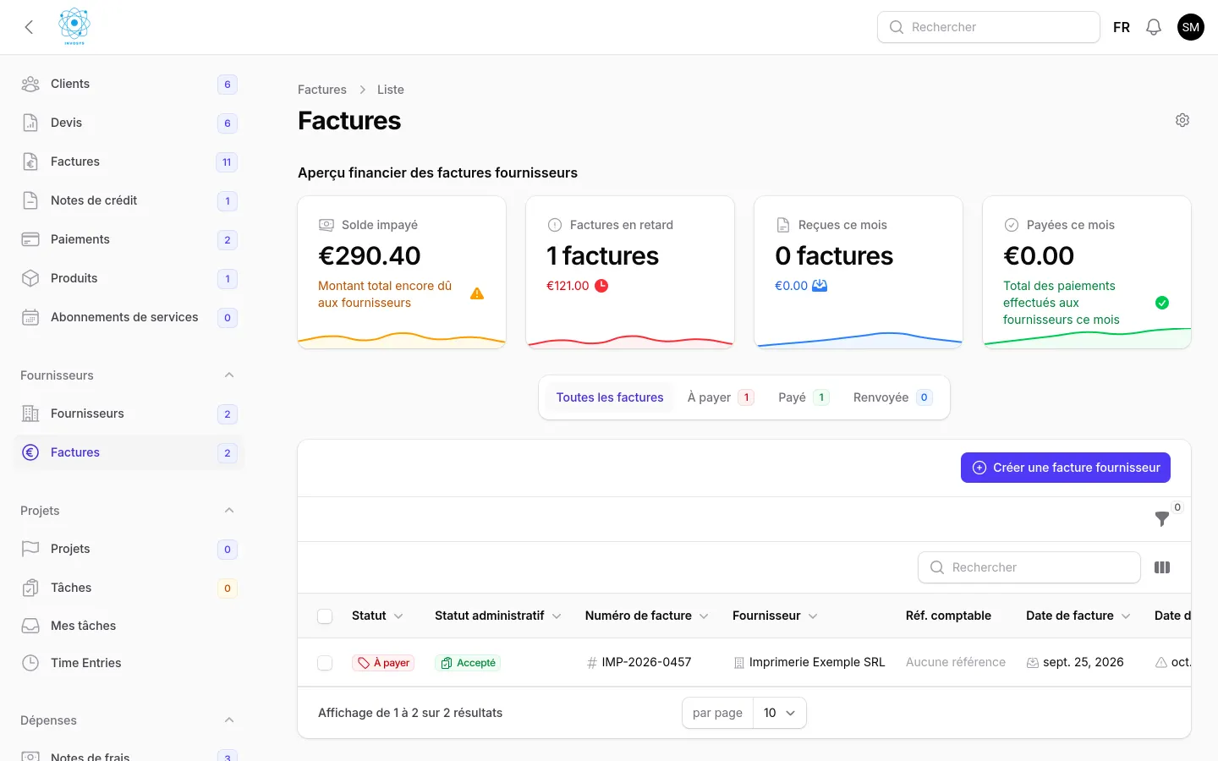Viewport: 1218px width, 761px height.
Task: Tick checkbox for invoice IMP-2026-0457
Action: pos(325,663)
